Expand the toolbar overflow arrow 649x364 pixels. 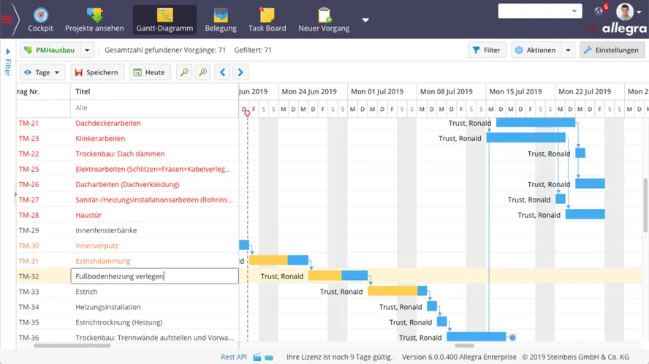(x=365, y=20)
